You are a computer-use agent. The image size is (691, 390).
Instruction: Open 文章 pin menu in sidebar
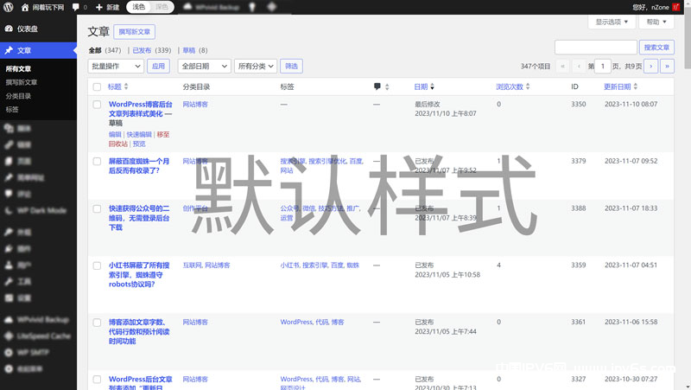click(38, 50)
